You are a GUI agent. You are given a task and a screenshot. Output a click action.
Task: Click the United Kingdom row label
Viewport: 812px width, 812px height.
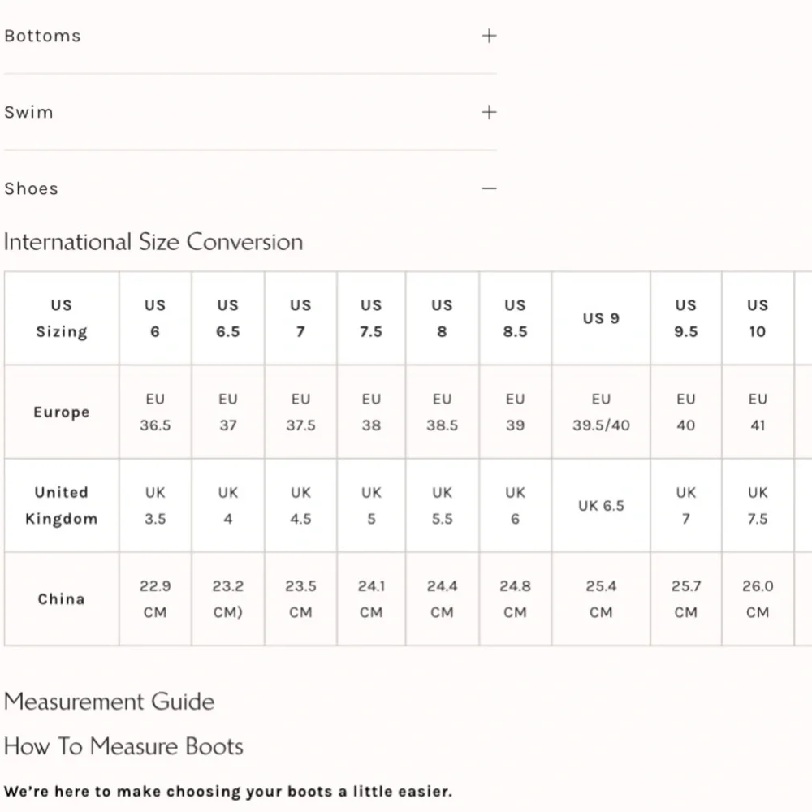tap(62, 505)
